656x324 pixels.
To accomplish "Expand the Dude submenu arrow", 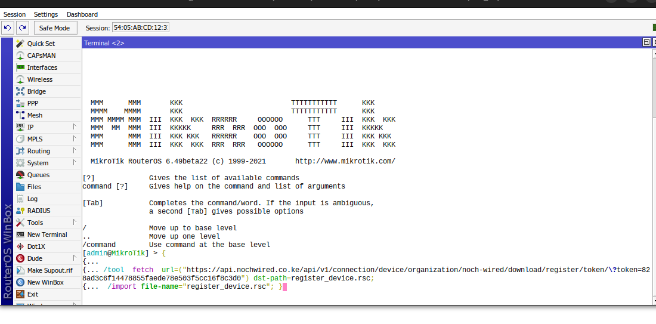I will point(75,258).
